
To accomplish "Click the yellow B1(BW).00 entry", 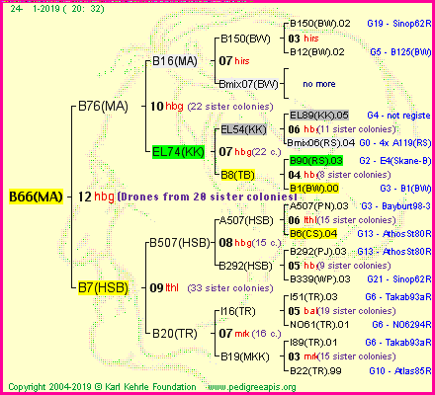I will [x=314, y=189].
